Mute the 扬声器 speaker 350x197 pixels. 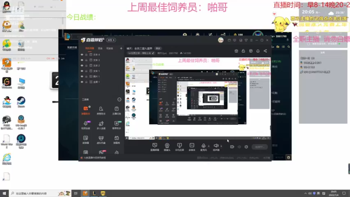click(x=216, y=147)
